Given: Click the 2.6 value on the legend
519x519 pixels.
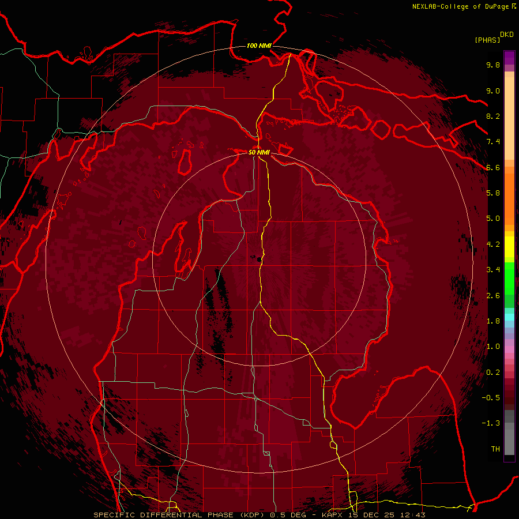Looking at the screenshot, I should coord(493,295).
